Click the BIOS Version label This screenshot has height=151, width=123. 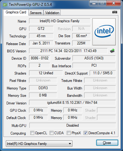coord(17,51)
